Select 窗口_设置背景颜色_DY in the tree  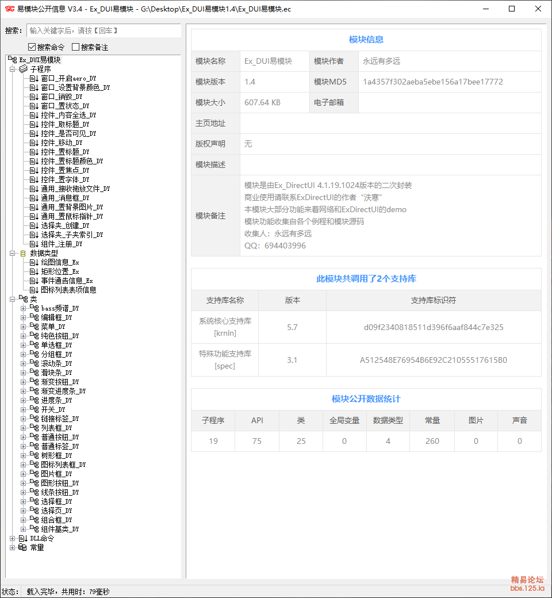[75, 87]
